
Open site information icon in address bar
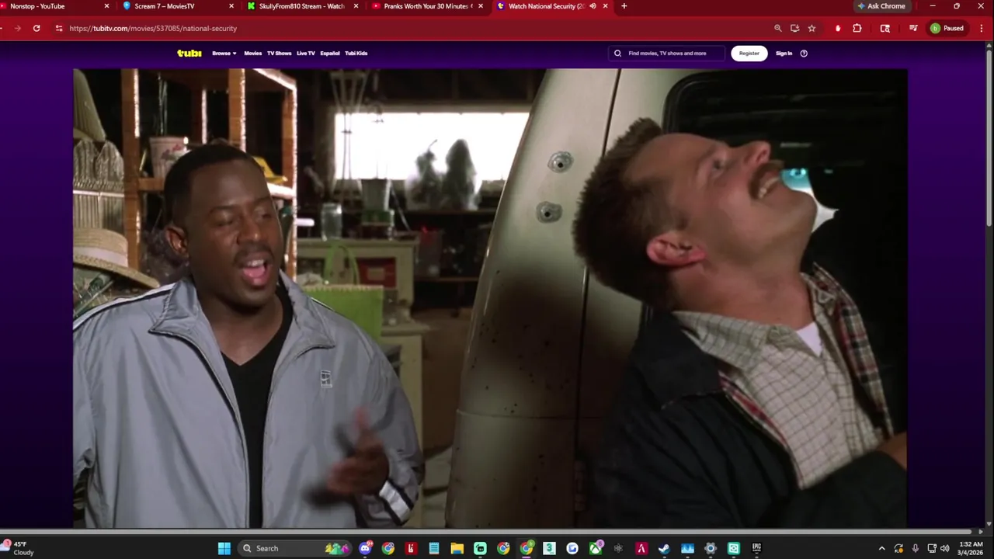59,28
